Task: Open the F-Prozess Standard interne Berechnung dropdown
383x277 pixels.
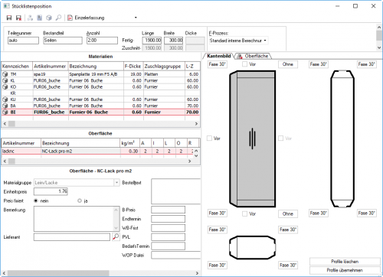Action: pyautogui.click(x=265, y=41)
